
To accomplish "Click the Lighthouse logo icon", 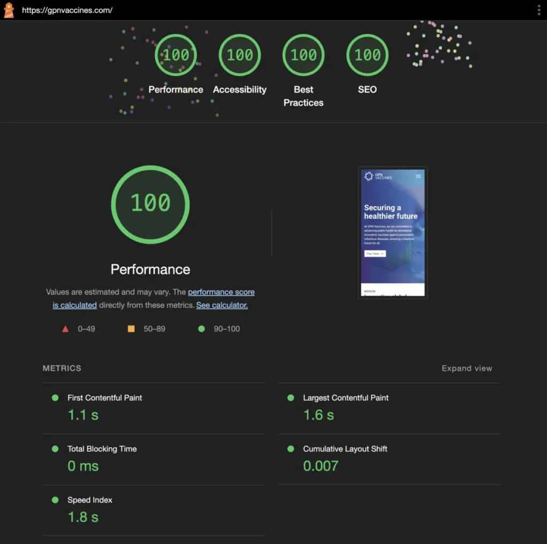I will coord(9,10).
